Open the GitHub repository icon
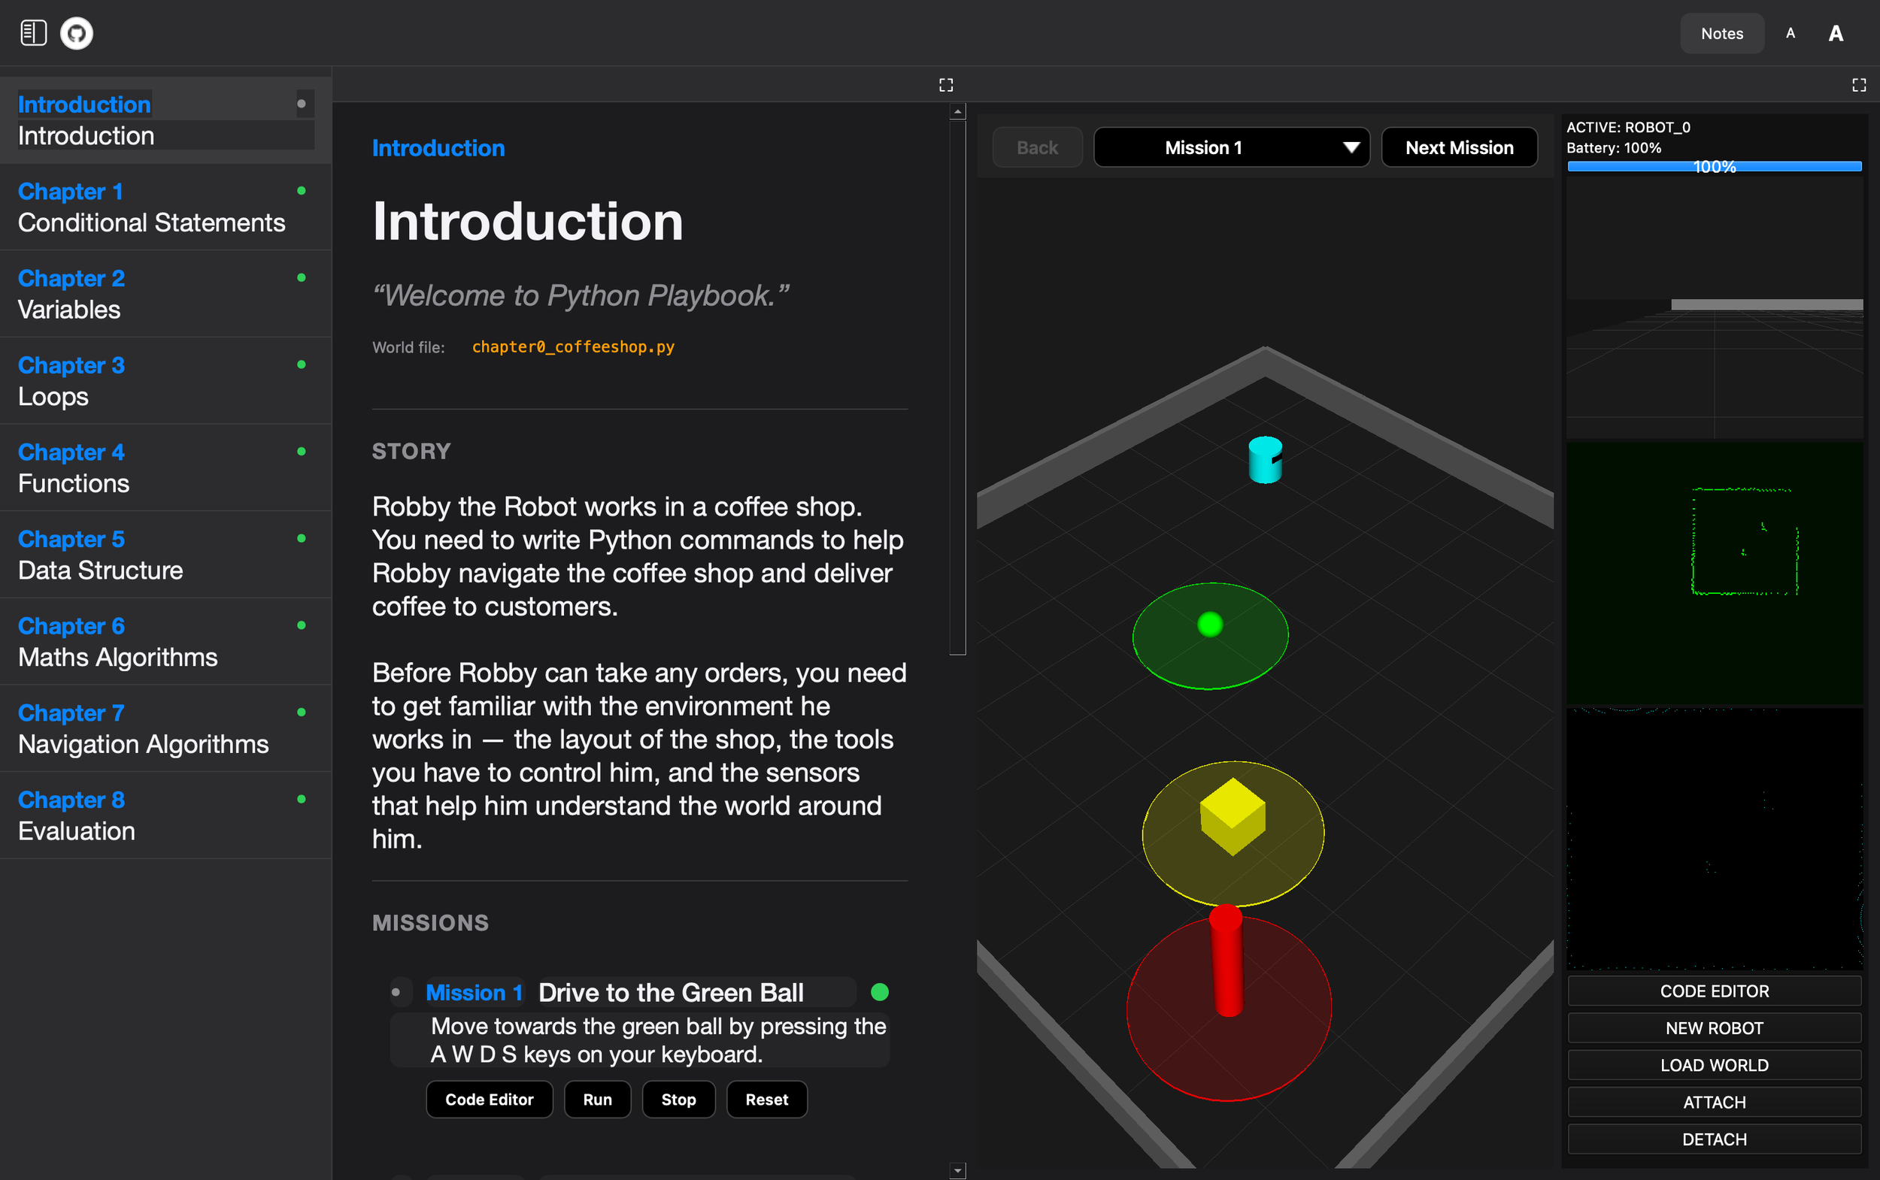The image size is (1880, 1180). (77, 33)
